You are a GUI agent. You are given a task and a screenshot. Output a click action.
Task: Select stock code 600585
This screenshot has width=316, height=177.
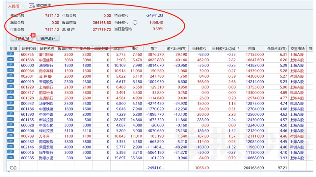coord(27,158)
